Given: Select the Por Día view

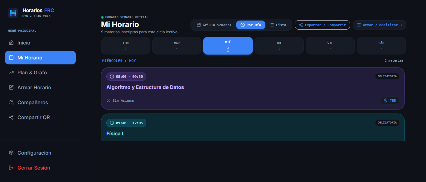Looking at the screenshot, I should (251, 25).
